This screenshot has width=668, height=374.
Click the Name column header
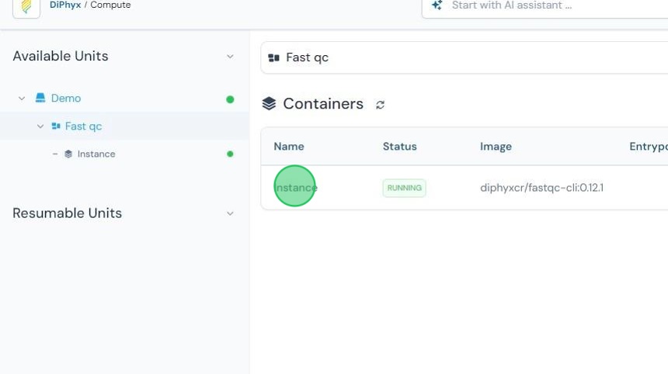[289, 147]
